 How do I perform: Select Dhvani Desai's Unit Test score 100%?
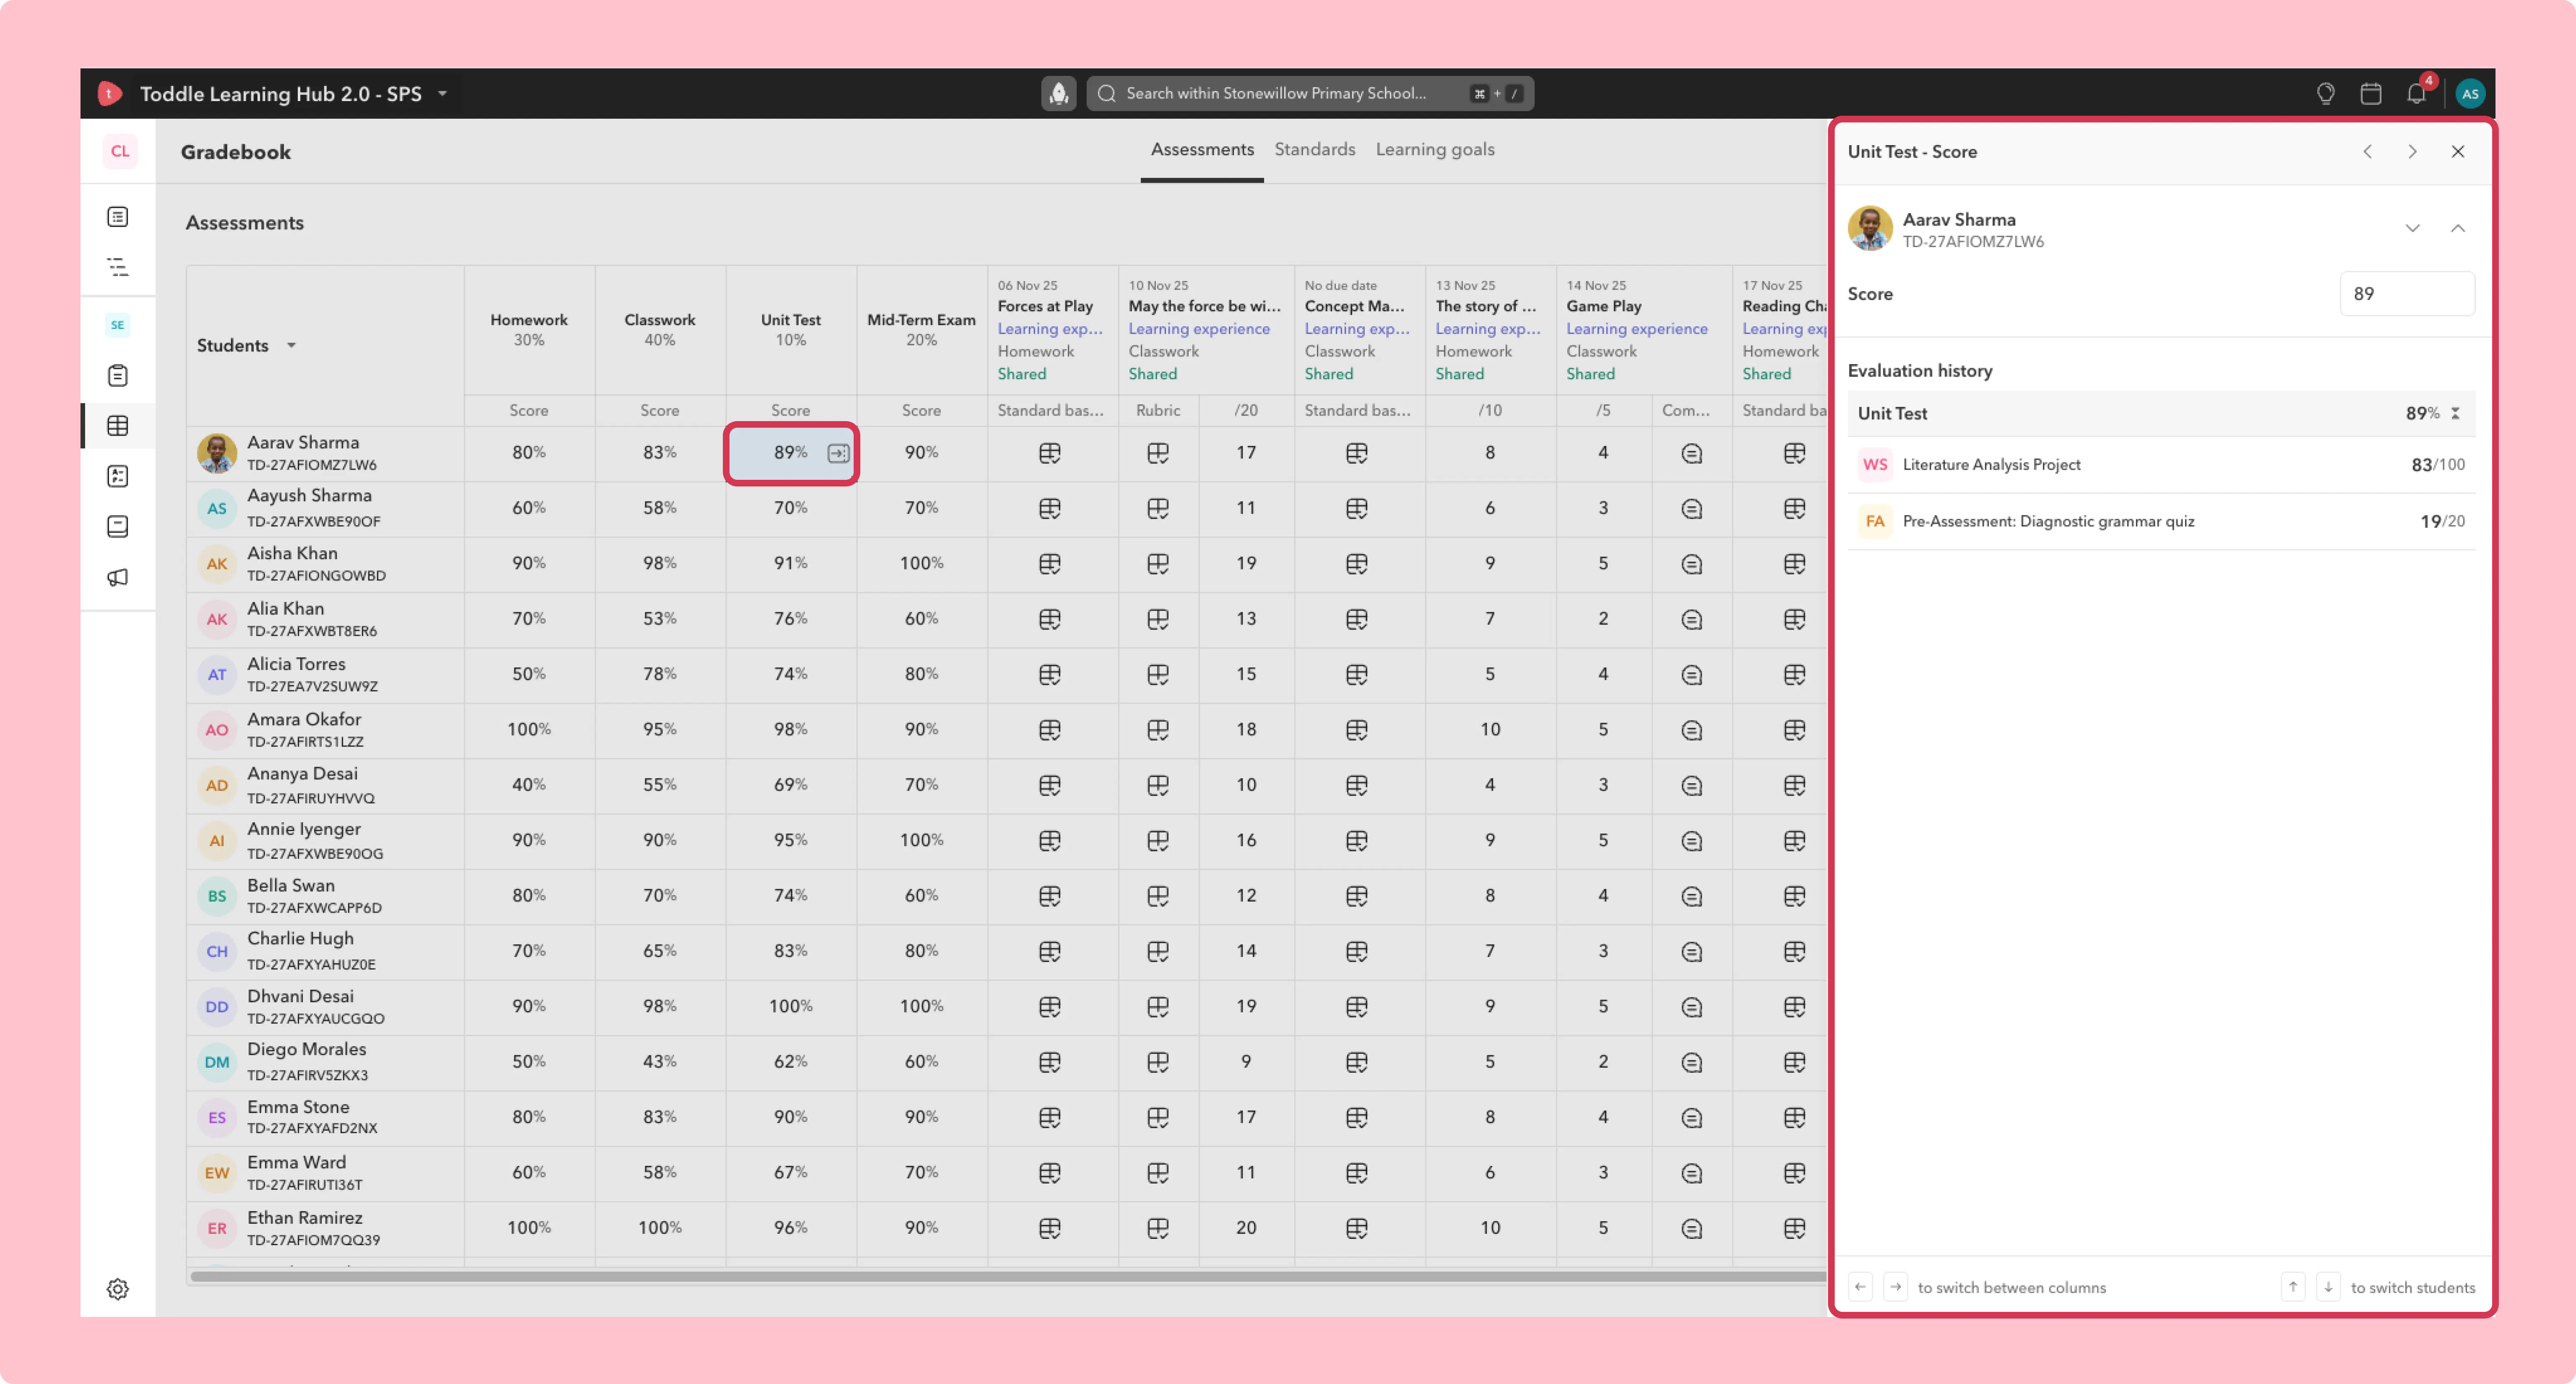click(791, 1007)
